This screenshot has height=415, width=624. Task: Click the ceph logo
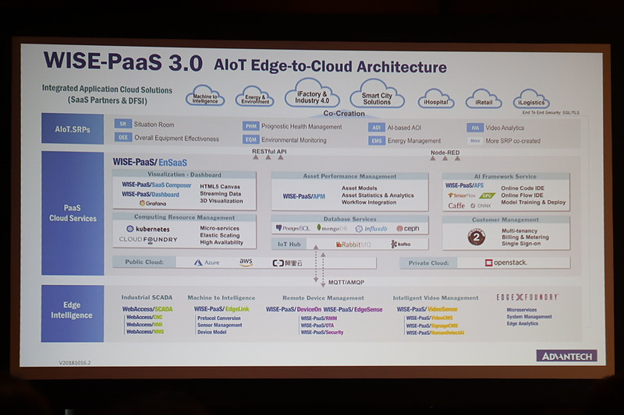tap(408, 228)
